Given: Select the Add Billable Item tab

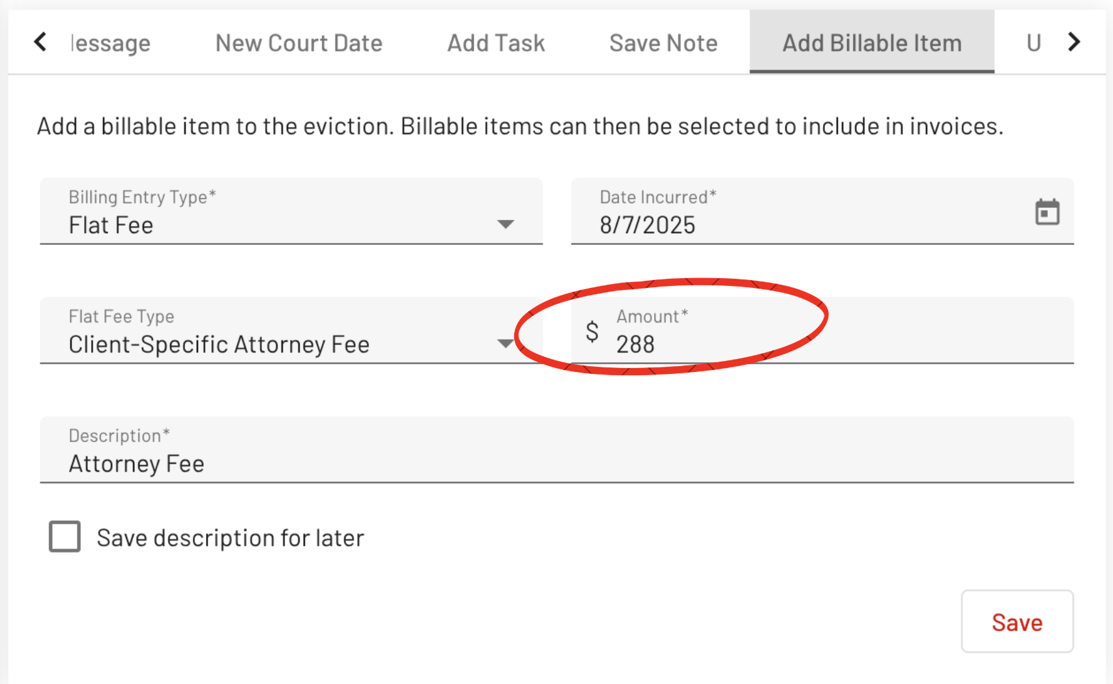Looking at the screenshot, I should coord(872,43).
